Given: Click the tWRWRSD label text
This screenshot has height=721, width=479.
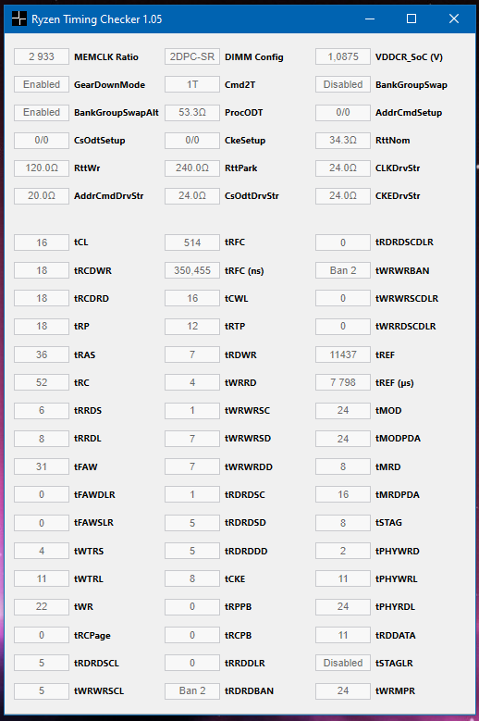Looking at the screenshot, I should click(248, 438).
